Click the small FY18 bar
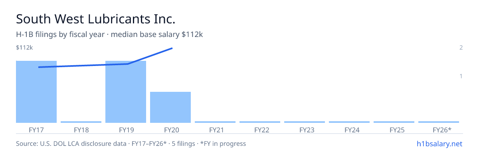The height and width of the screenshot is (159, 479). [x=81, y=122]
